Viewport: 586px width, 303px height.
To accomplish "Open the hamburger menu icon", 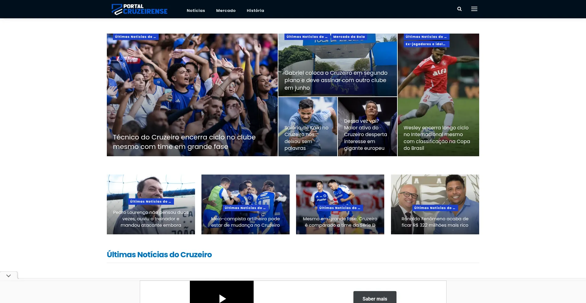I will (474, 9).
